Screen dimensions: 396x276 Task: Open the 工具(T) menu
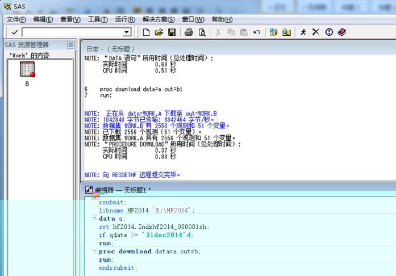98,19
